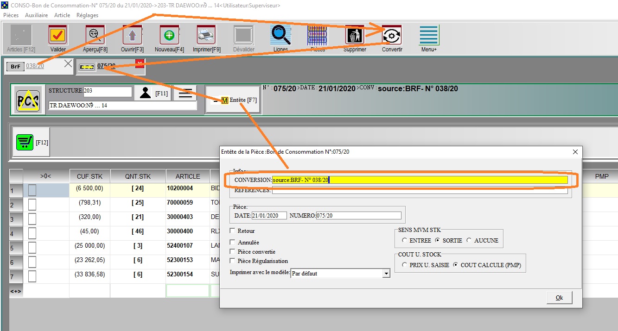The width and height of the screenshot is (618, 331).
Task: Click the PMP column header
Action: click(601, 176)
